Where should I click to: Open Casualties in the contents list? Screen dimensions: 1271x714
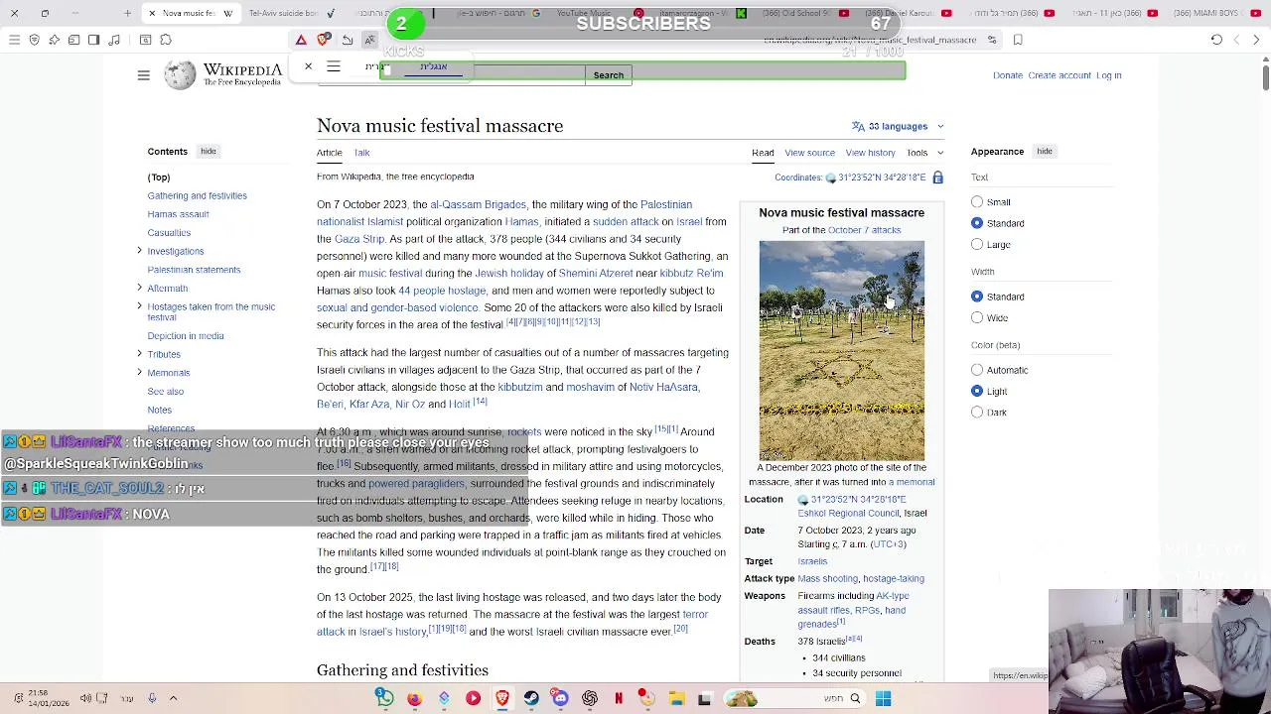pyautogui.click(x=169, y=233)
